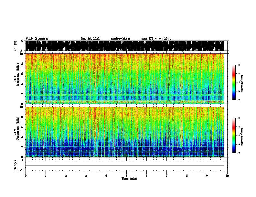Click the ch.2 spectrogram 6 kHz tick label

point(23,127)
